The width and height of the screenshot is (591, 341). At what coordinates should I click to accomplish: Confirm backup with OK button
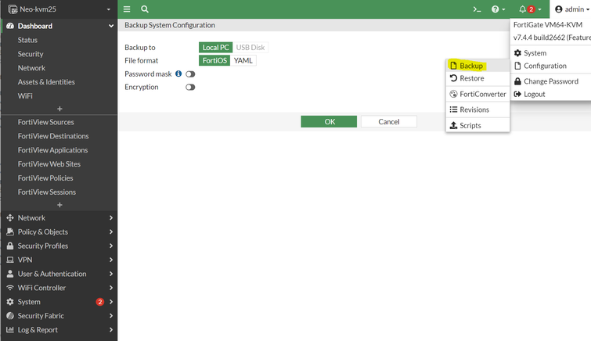click(329, 122)
